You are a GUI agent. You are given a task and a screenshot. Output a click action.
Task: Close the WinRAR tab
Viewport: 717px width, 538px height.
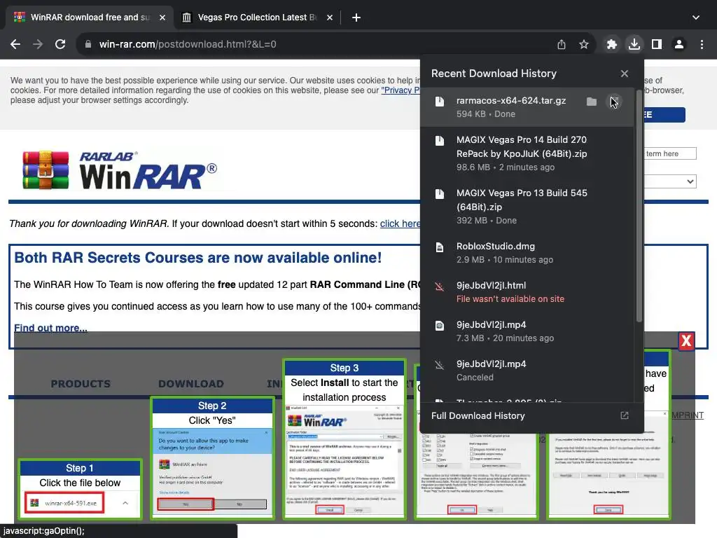(162, 18)
